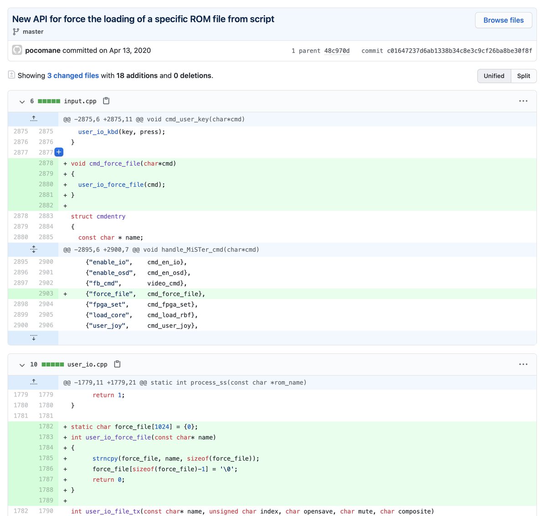
Task: Expand lines between the input.cpp hunks
Action: (33, 249)
